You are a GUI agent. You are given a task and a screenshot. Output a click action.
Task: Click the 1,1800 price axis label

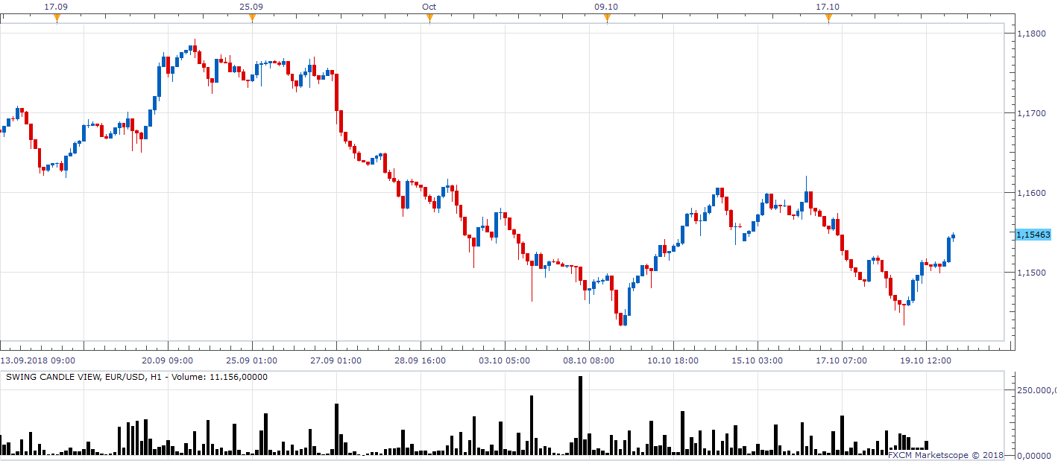[x=1033, y=34]
